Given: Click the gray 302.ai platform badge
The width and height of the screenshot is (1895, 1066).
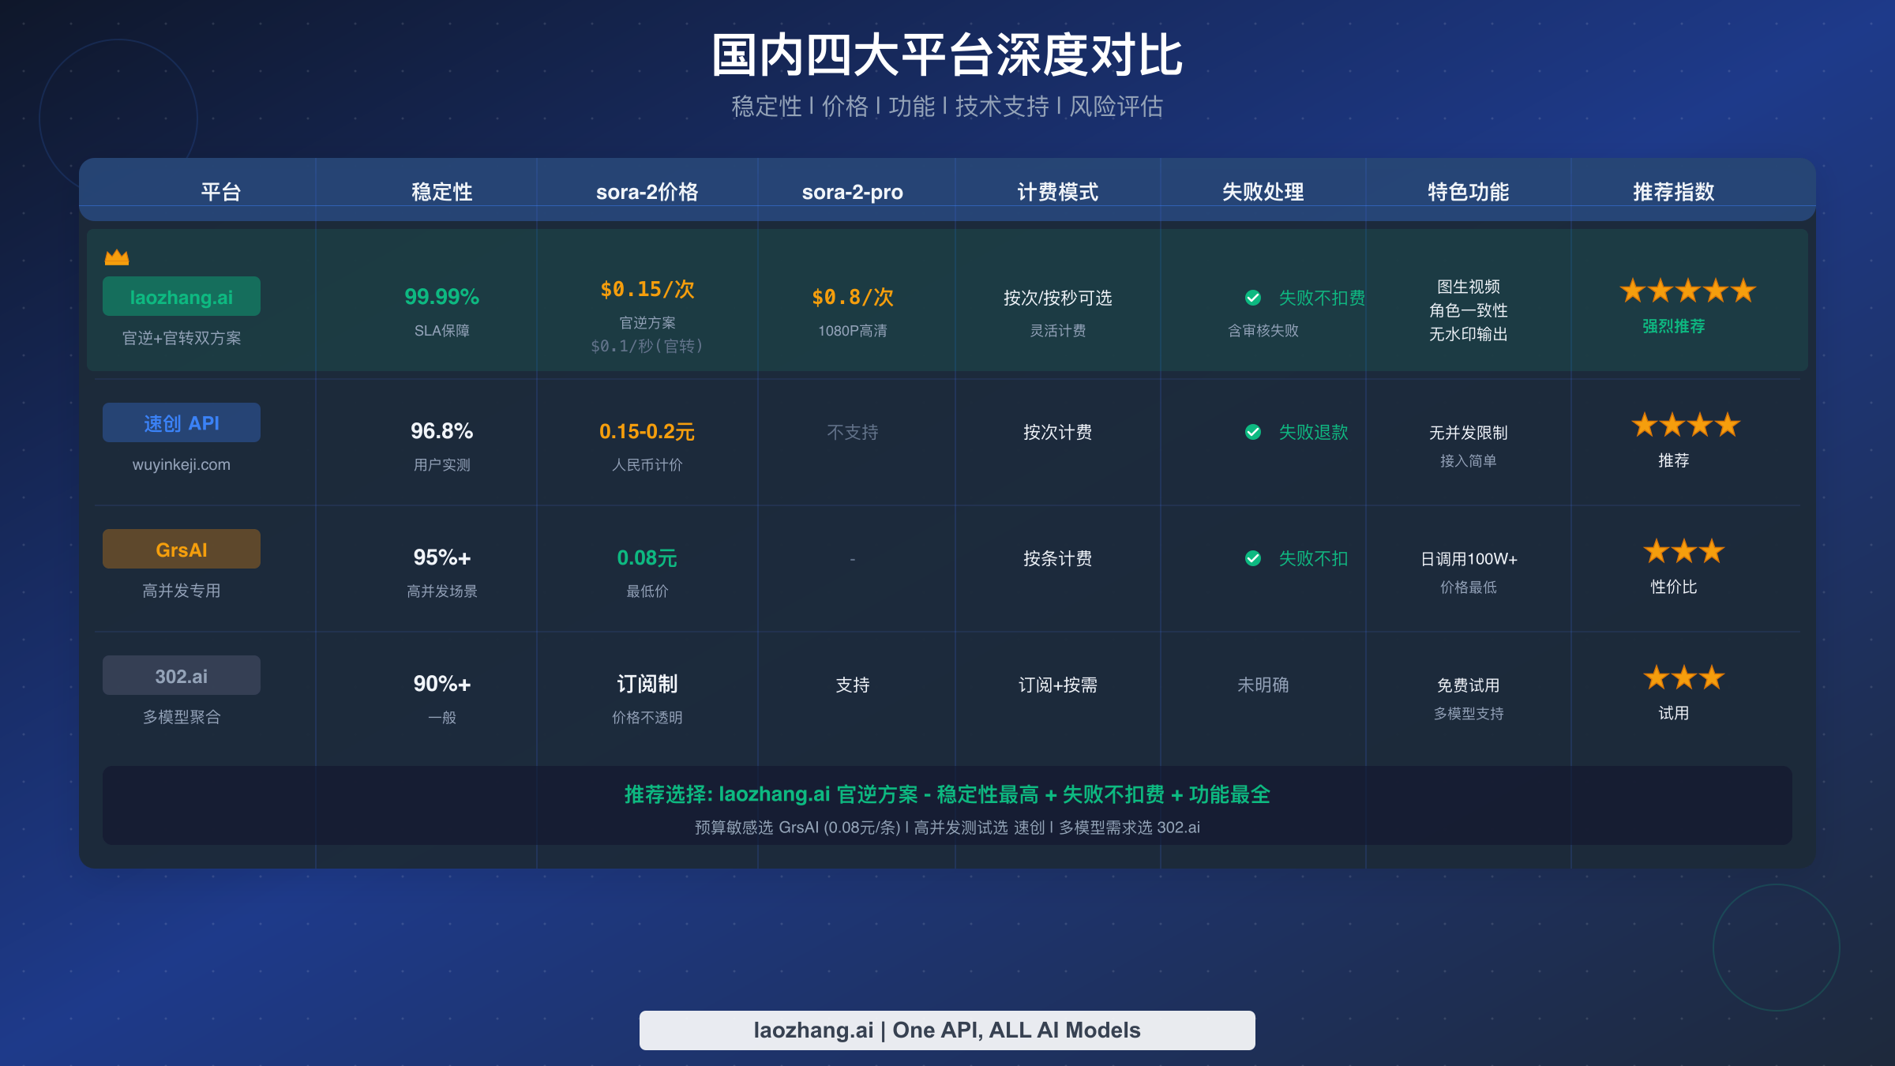Looking at the screenshot, I should click(x=182, y=676).
